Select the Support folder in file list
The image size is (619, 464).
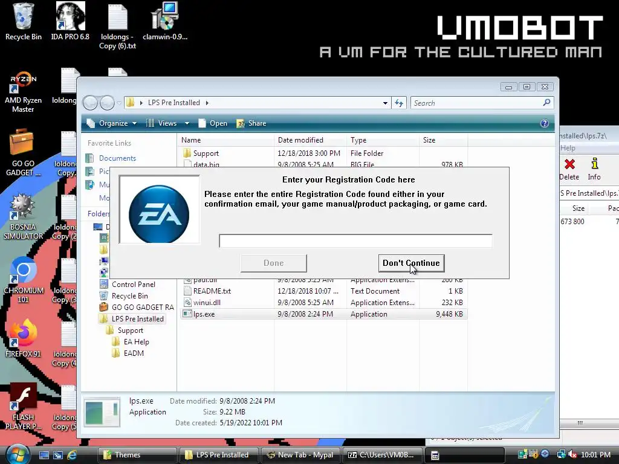(x=206, y=153)
